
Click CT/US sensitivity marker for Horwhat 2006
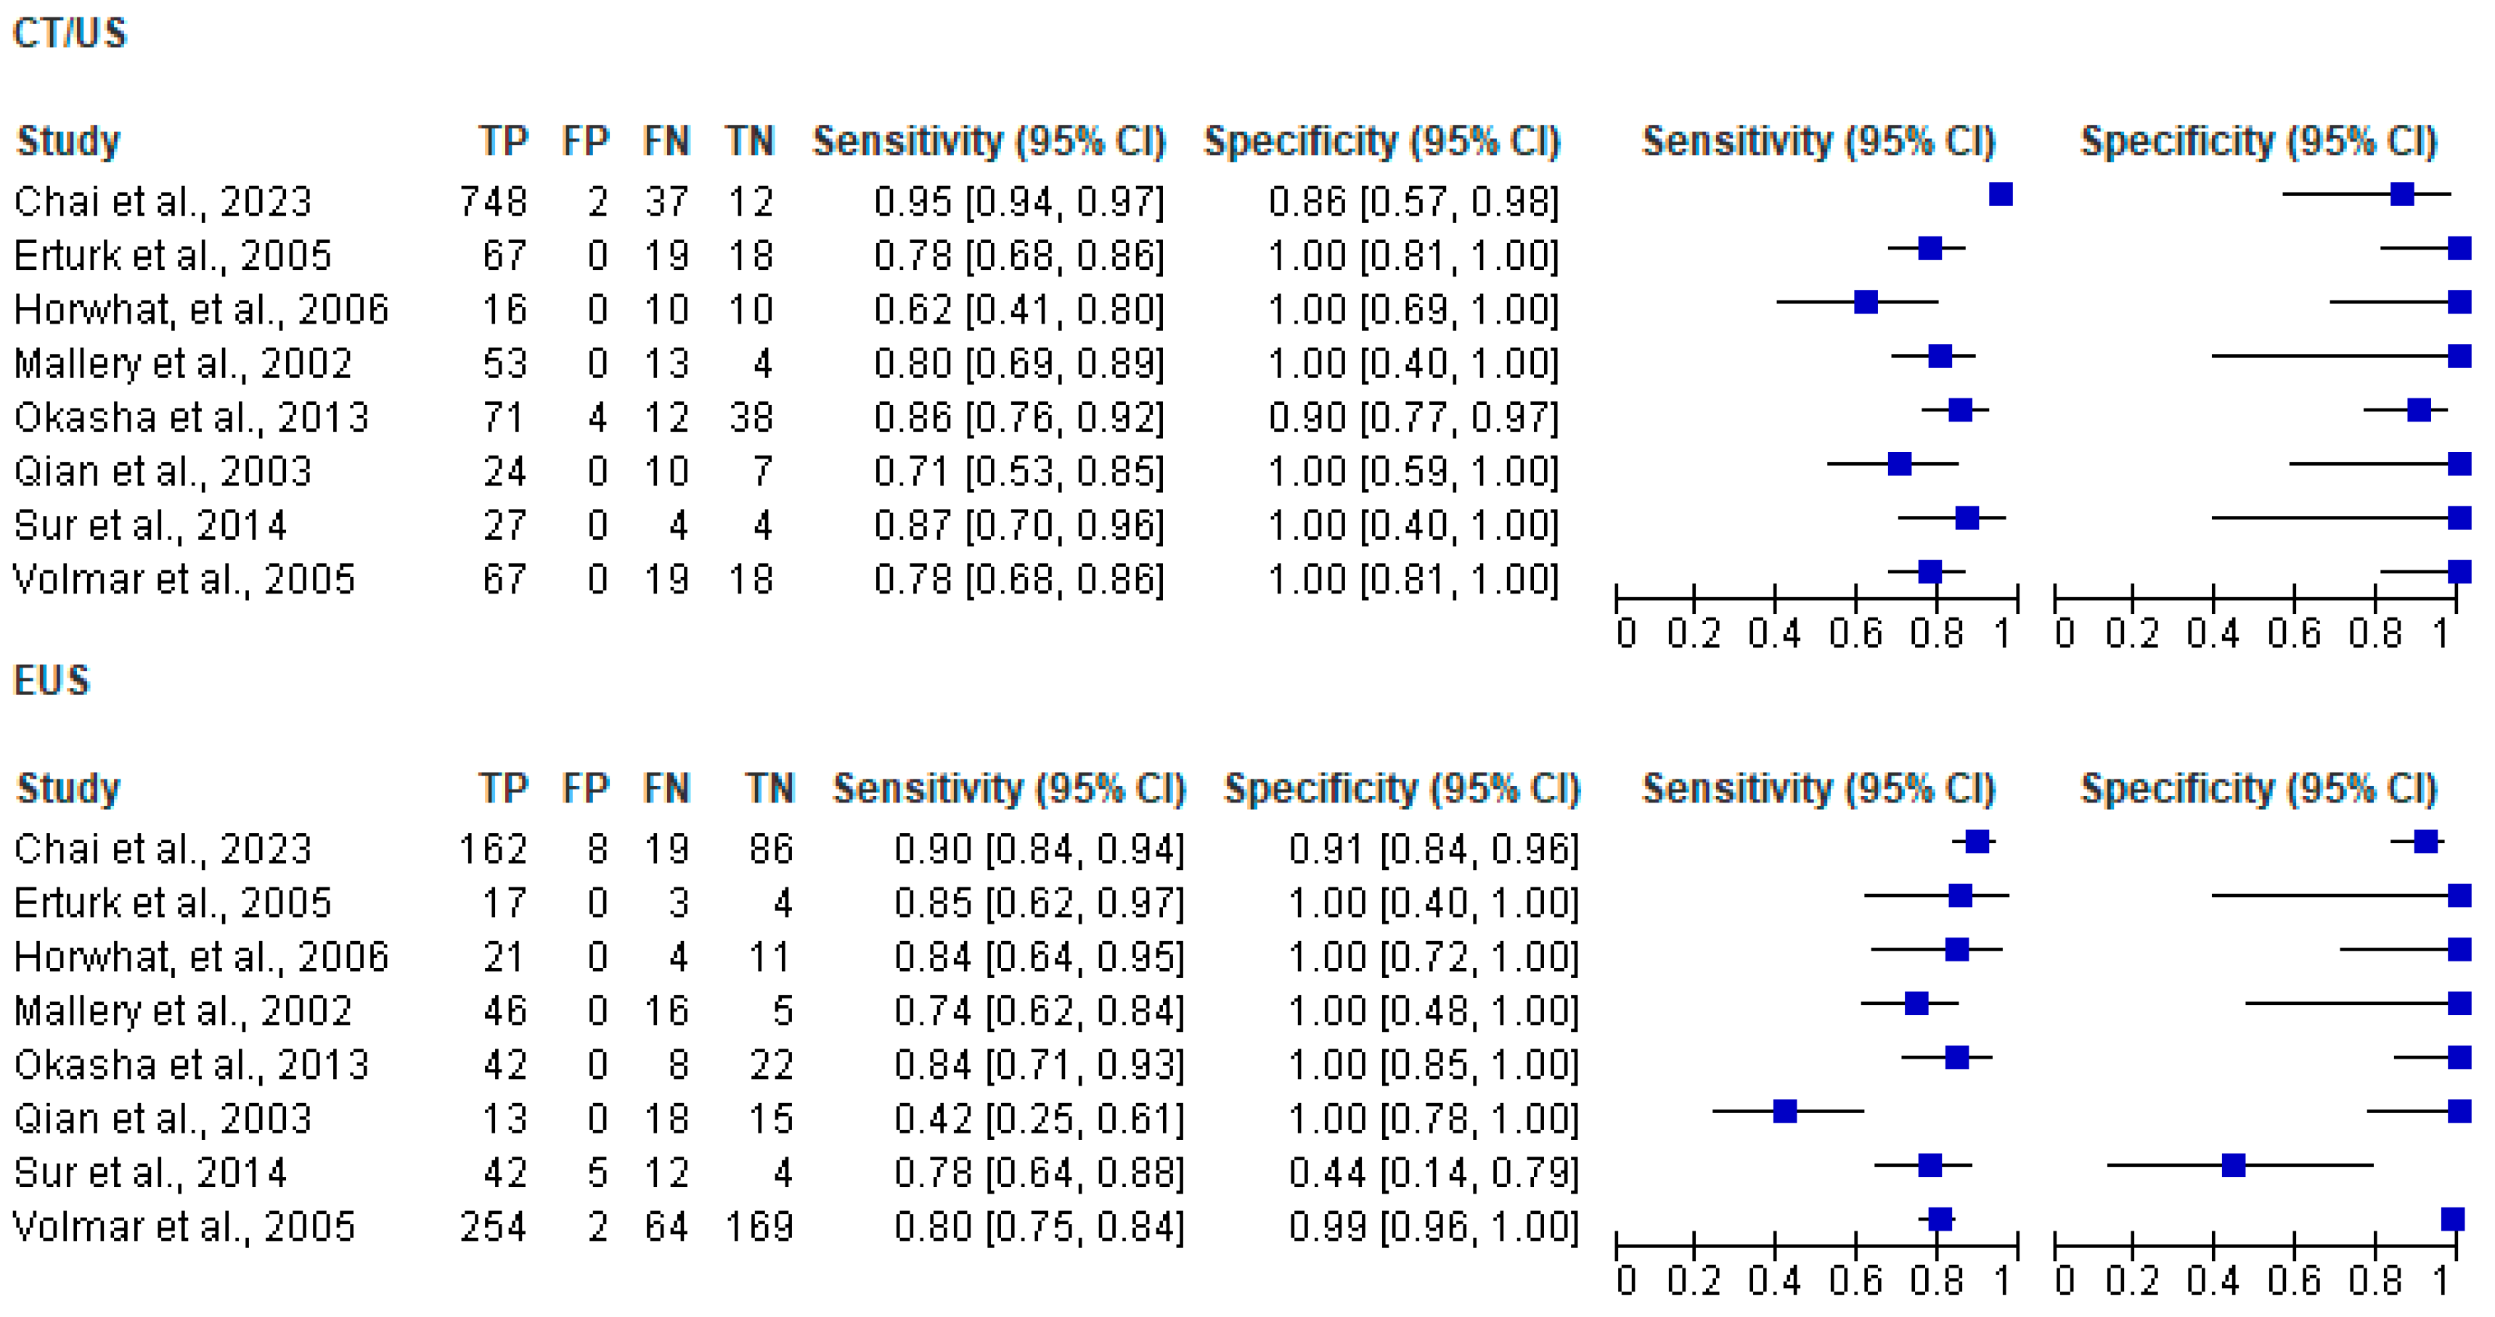click(x=1866, y=302)
